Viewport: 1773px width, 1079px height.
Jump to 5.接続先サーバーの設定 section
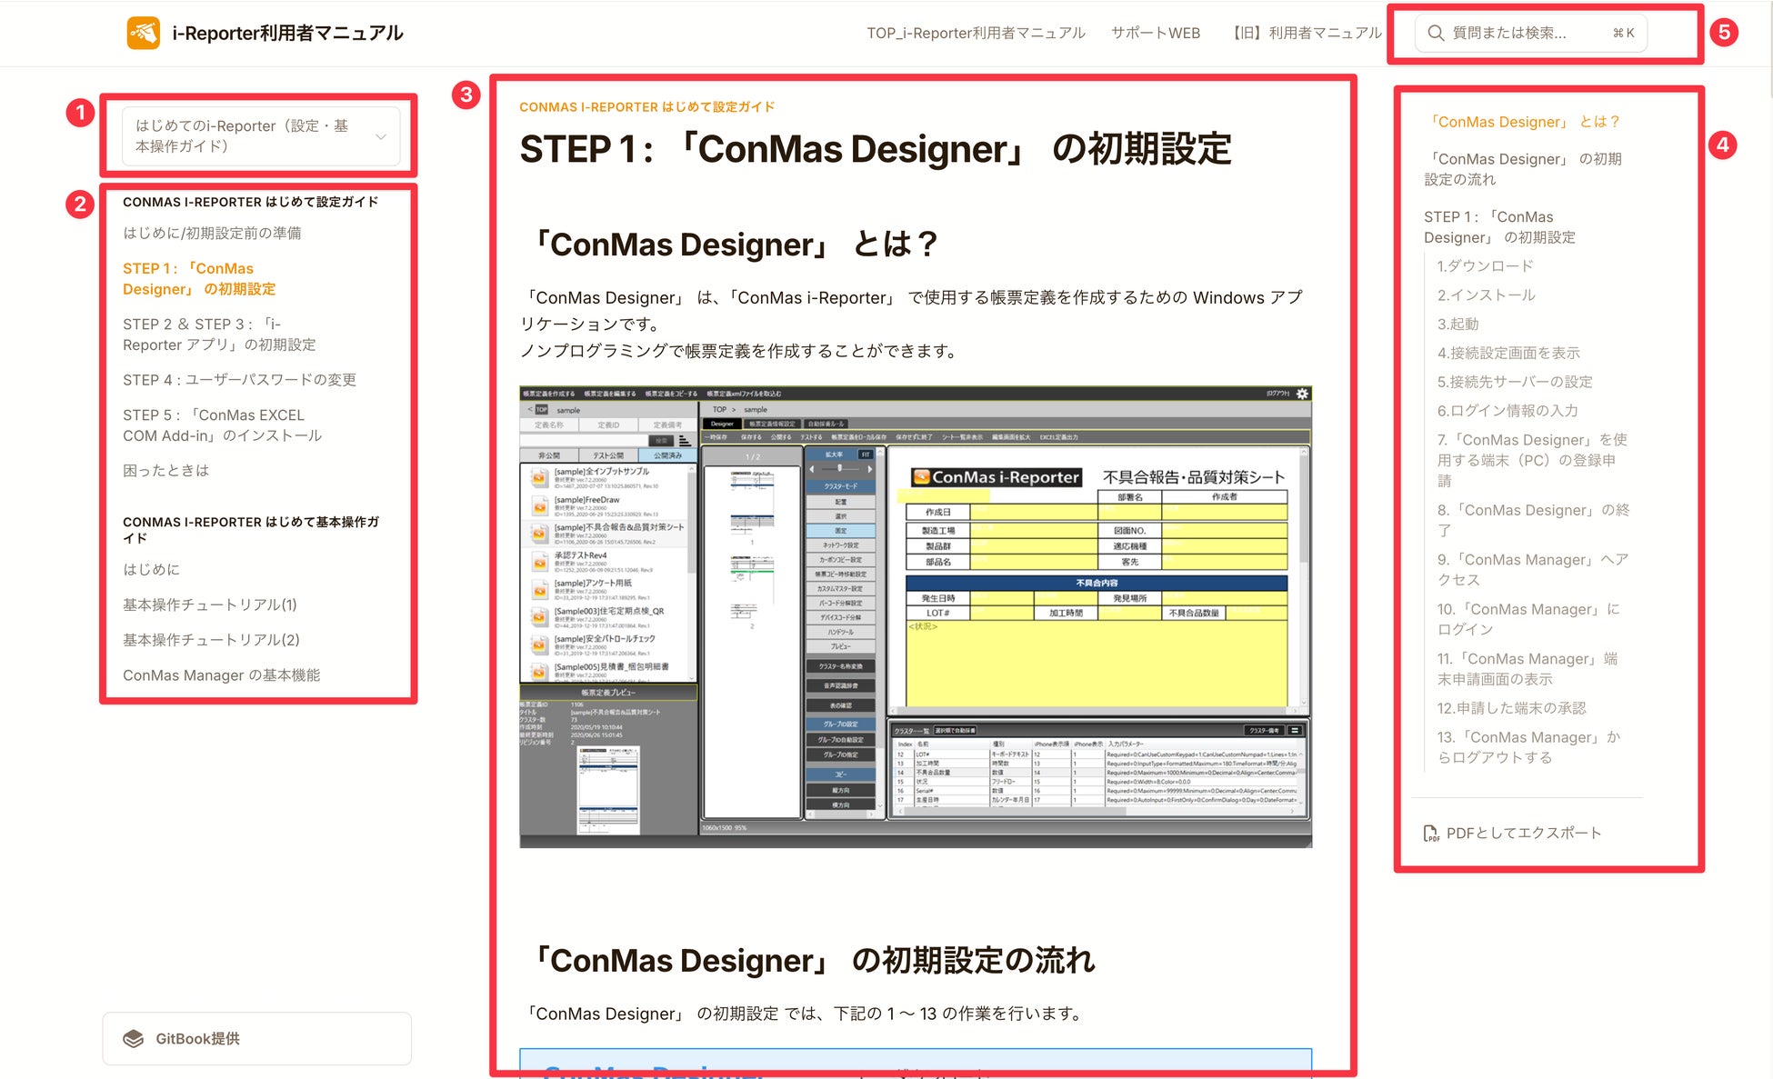pyautogui.click(x=1514, y=382)
